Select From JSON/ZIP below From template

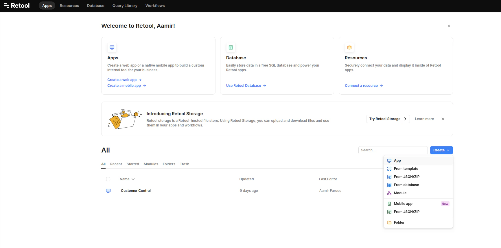click(x=418, y=177)
